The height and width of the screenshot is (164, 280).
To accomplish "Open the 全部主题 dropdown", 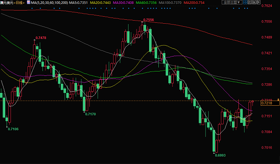I will coord(232,2).
